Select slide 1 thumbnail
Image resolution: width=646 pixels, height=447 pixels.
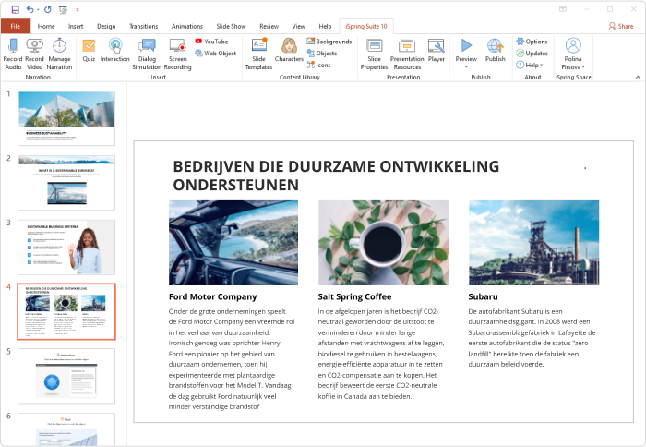coord(66,118)
